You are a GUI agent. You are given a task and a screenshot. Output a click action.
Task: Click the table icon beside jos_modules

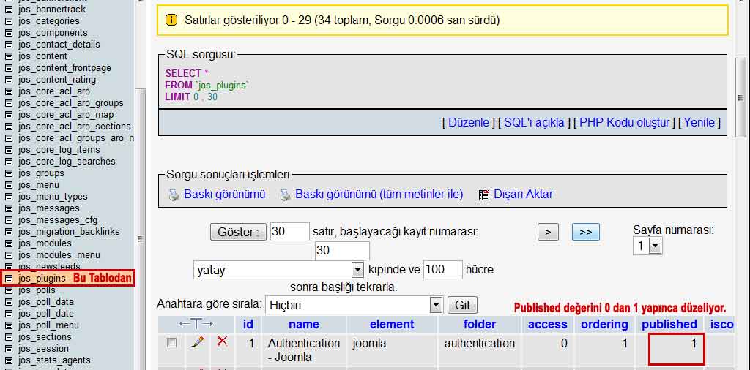(x=9, y=243)
